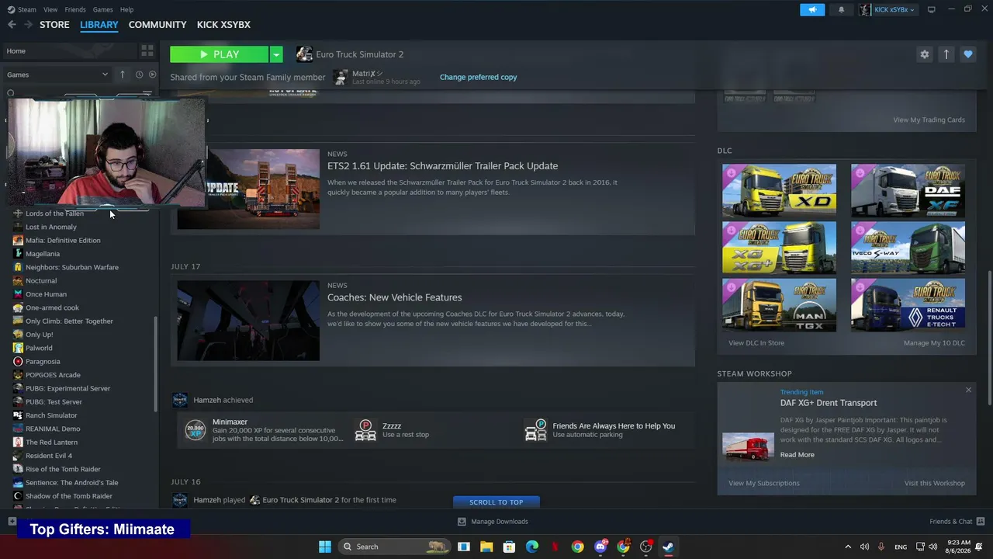993x559 pixels.
Task: Switch library to grid view icon
Action: 147,51
